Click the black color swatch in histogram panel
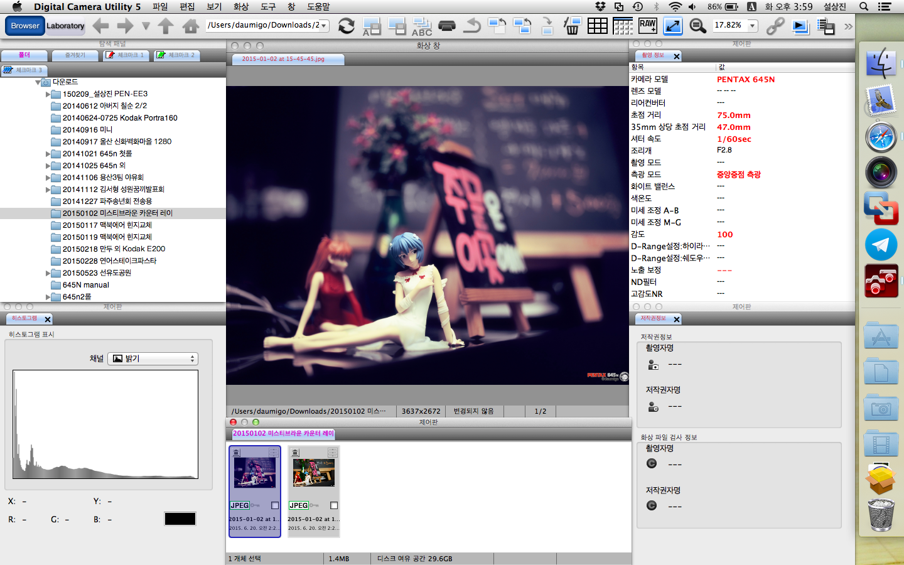 point(180,519)
